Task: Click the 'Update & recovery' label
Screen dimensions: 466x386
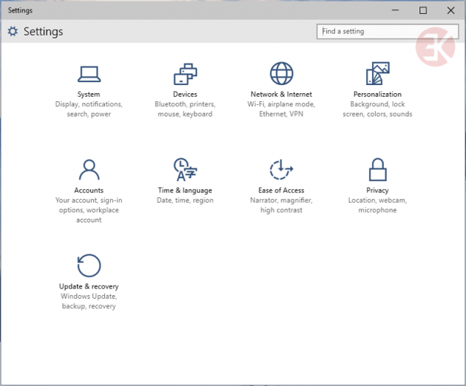Action: click(x=89, y=286)
